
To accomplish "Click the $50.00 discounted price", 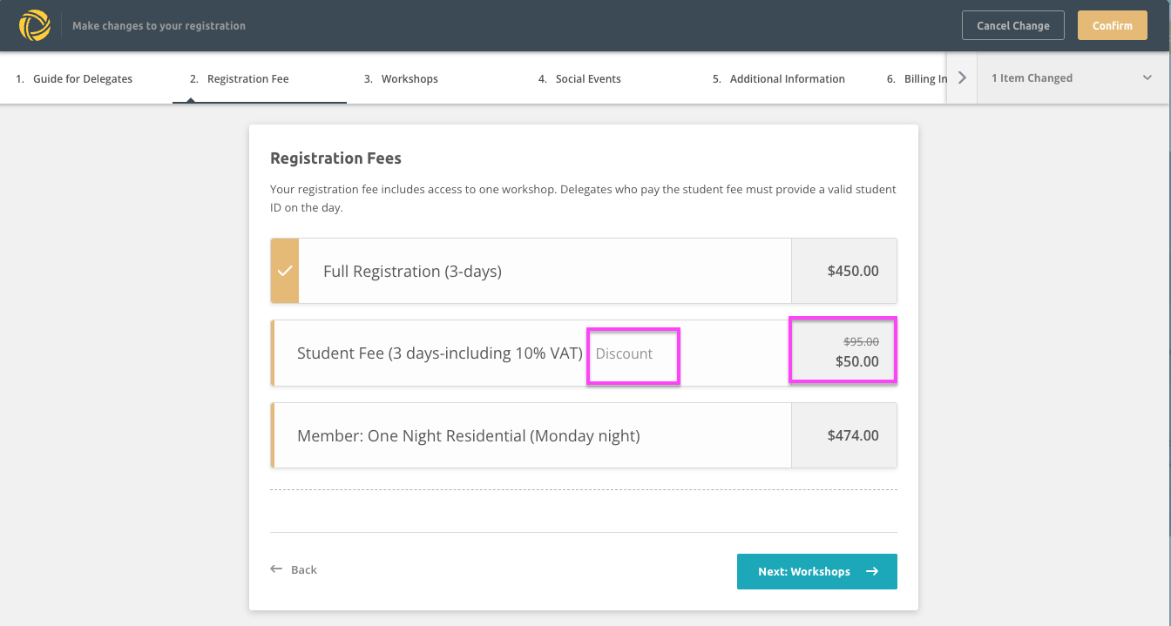I will (857, 361).
